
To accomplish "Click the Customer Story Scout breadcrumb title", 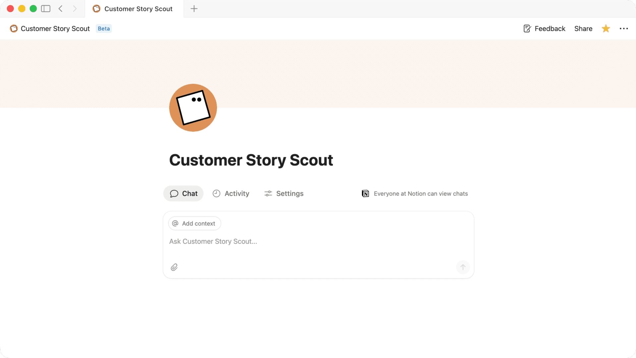I will click(x=55, y=29).
